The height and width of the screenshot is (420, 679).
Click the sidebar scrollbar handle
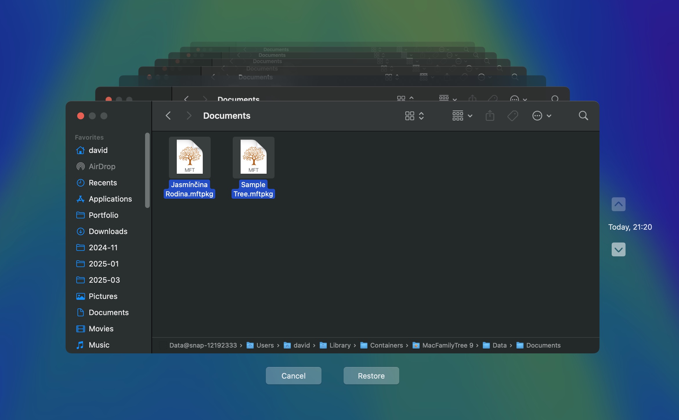[147, 170]
